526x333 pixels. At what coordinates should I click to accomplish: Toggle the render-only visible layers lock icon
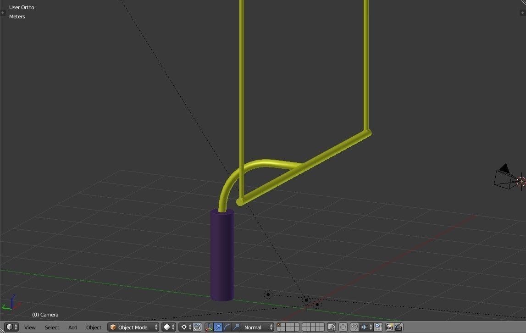(332, 327)
